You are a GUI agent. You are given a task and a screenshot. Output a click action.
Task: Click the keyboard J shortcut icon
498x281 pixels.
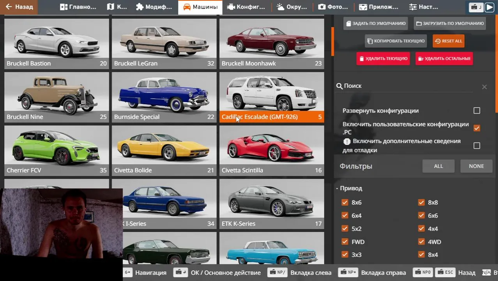click(476, 7)
